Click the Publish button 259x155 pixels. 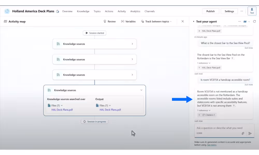coord(210,11)
